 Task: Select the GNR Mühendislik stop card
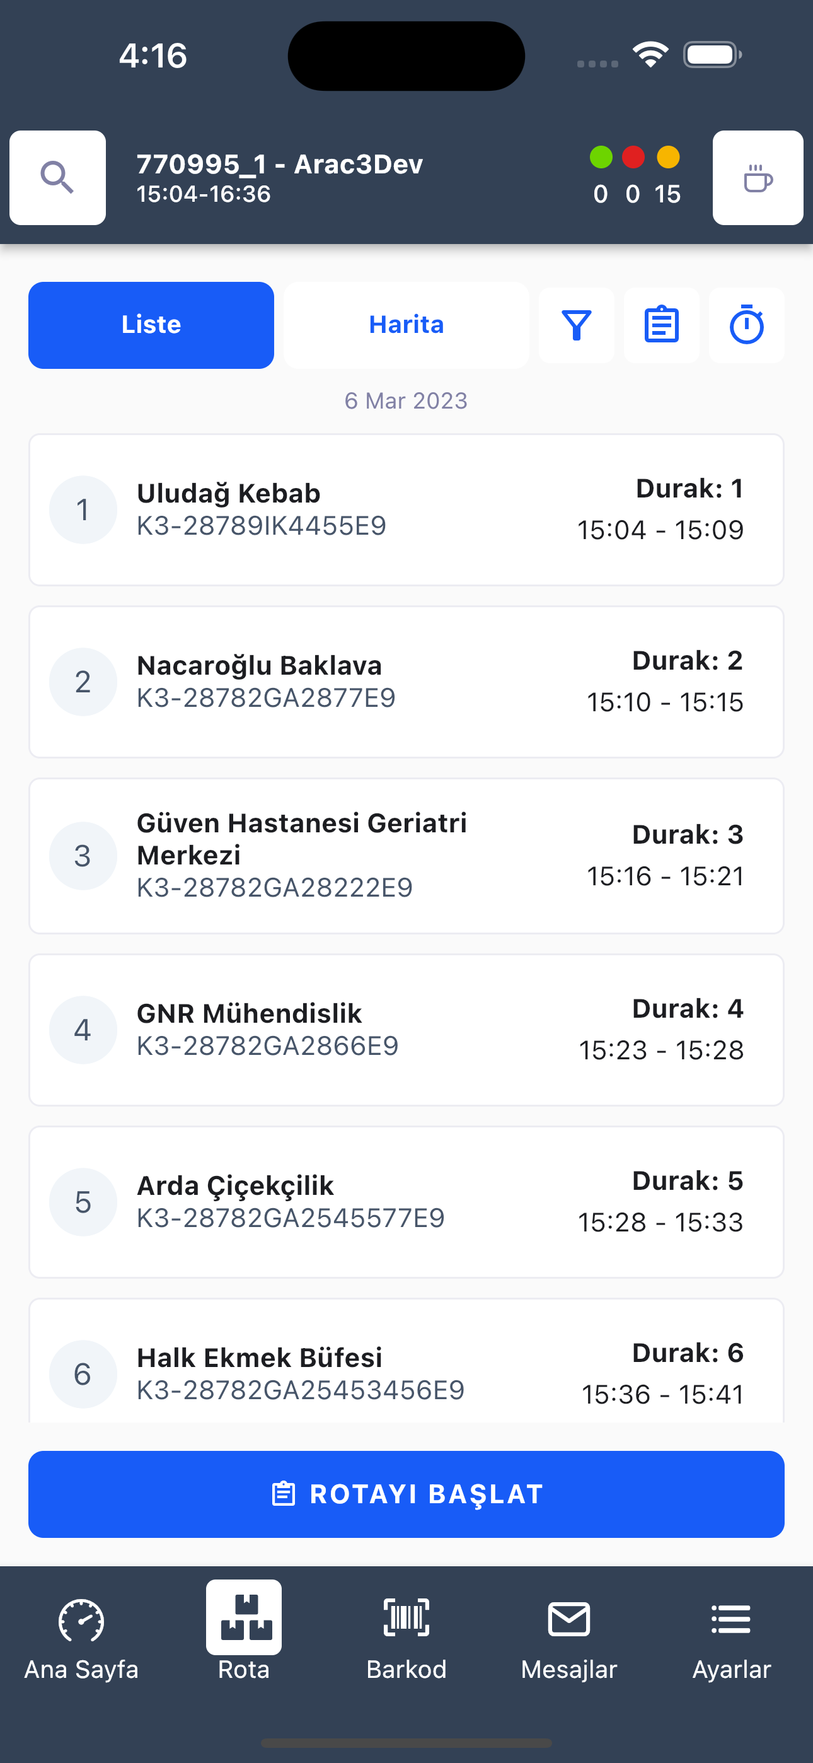point(407,1030)
